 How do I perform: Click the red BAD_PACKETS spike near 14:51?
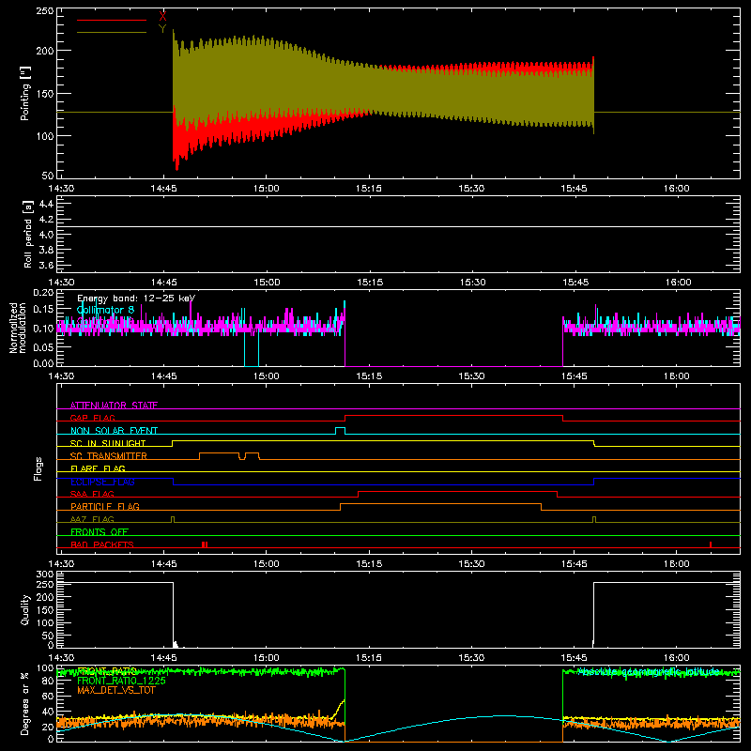click(205, 544)
